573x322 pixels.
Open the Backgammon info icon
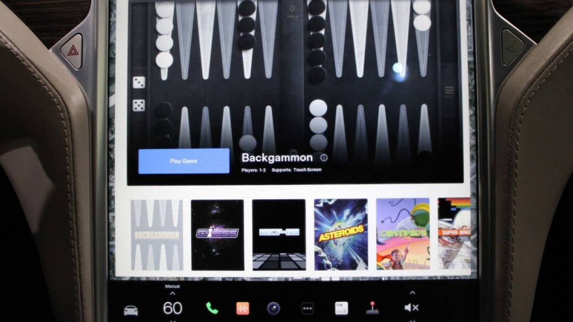click(x=324, y=157)
